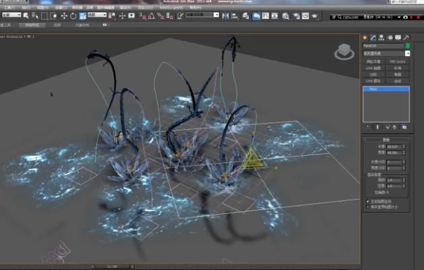Click the Mirror tool icon
424x270 pixels.
(x=225, y=16)
